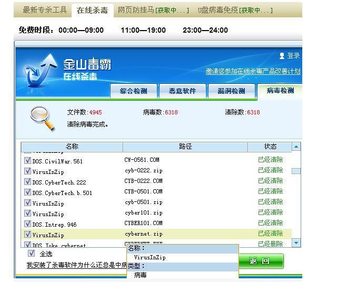Screen dimensions: 337x282
Task: Open the 登录 login link
Action: (x=293, y=56)
